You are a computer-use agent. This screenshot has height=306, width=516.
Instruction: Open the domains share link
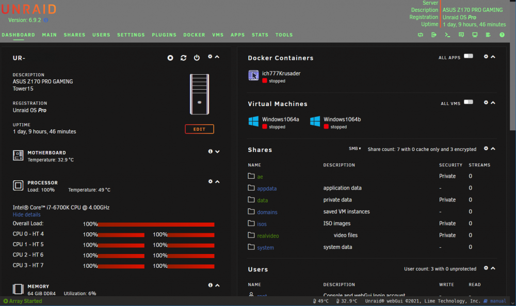point(267,212)
